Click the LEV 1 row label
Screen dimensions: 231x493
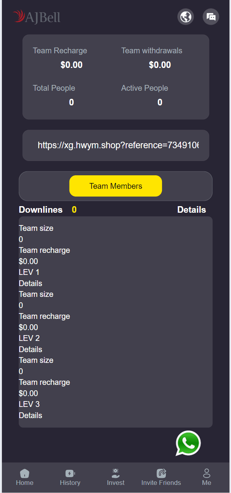point(29,272)
